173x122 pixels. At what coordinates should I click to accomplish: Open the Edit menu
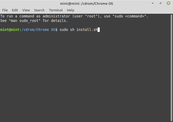pos(15,10)
